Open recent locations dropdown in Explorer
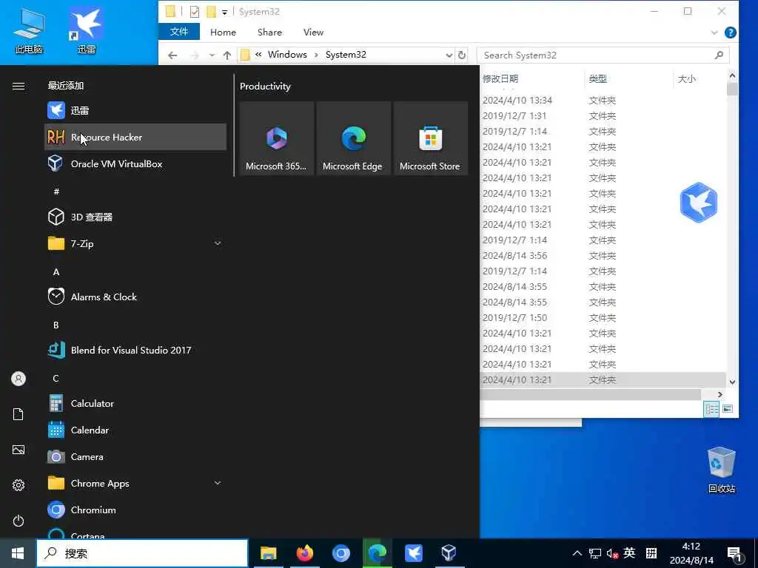The width and height of the screenshot is (758, 568). pos(212,55)
